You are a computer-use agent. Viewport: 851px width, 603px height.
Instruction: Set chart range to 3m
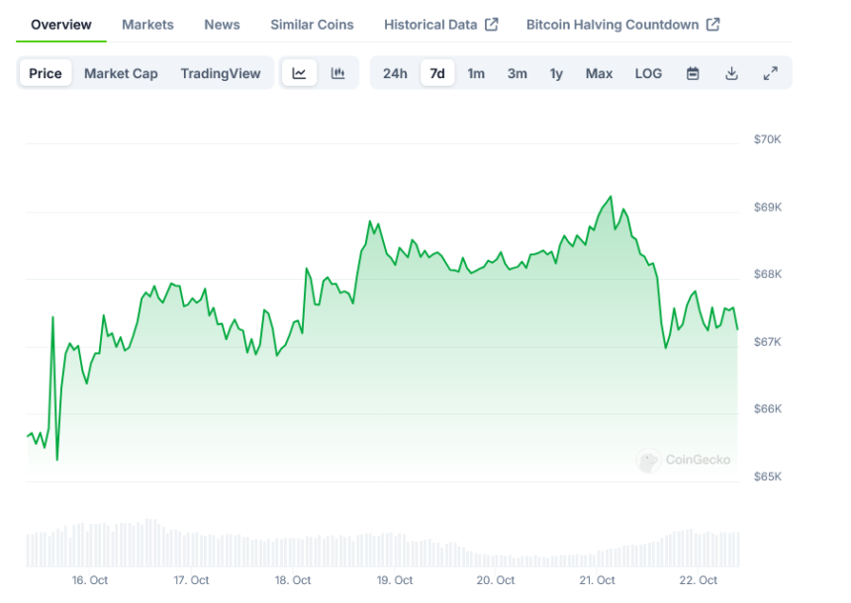(517, 73)
